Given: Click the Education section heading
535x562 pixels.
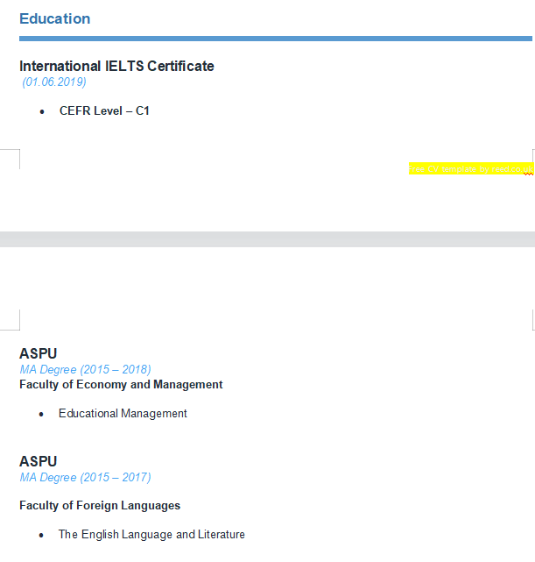Looking at the screenshot, I should coord(54,18).
